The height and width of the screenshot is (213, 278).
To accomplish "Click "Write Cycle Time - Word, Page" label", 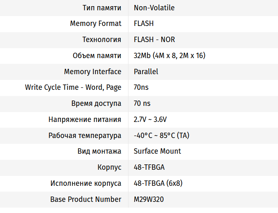I will coord(73,87).
